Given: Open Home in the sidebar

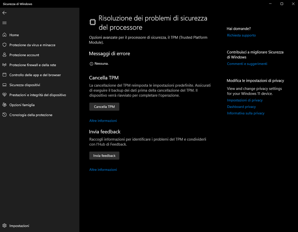Looking at the screenshot, I should tap(39, 35).
